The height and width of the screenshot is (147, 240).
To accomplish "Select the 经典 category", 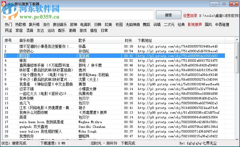I will (x=181, y=24).
